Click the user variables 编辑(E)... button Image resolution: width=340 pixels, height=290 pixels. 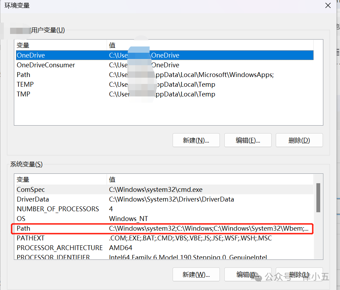point(248,140)
